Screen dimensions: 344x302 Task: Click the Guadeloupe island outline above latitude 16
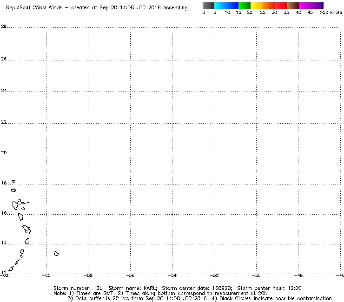19,204
